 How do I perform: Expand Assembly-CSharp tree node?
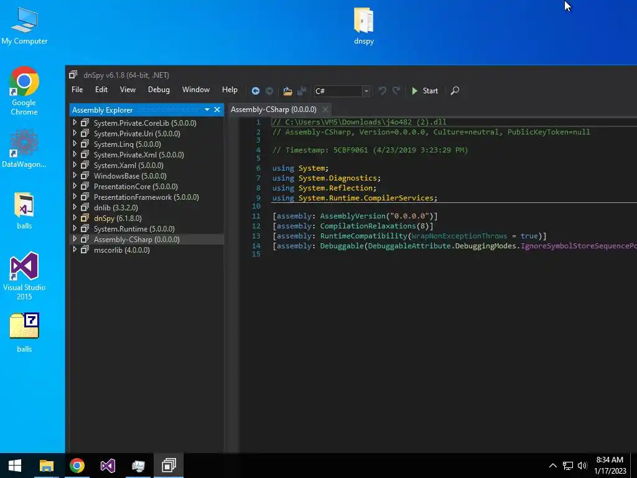point(75,238)
